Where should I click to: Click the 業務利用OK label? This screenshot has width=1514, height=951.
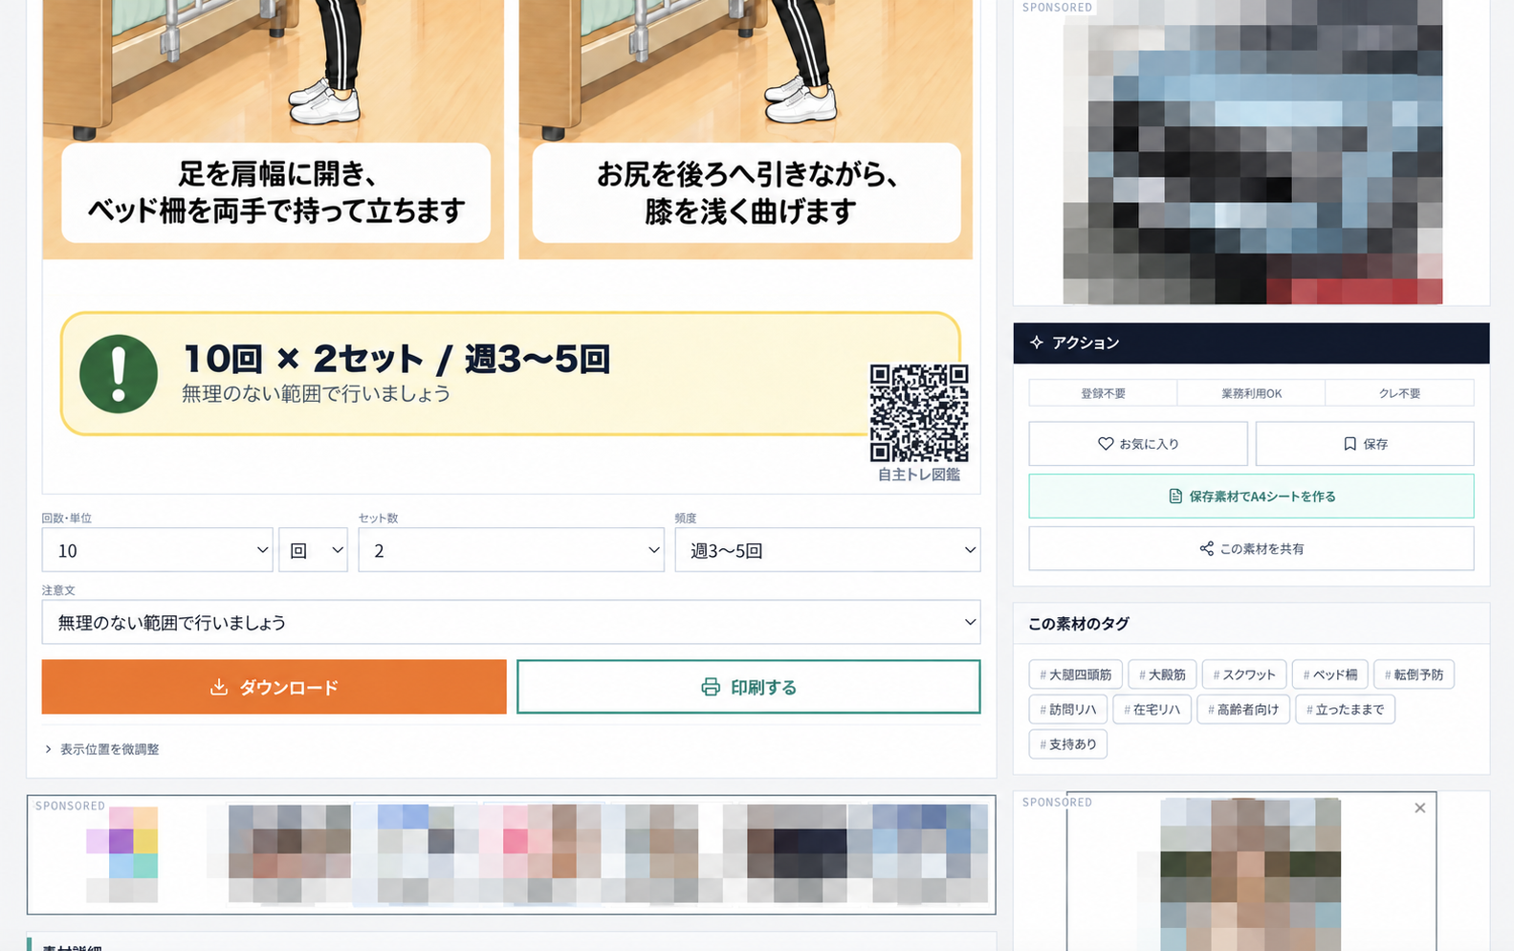click(1251, 393)
